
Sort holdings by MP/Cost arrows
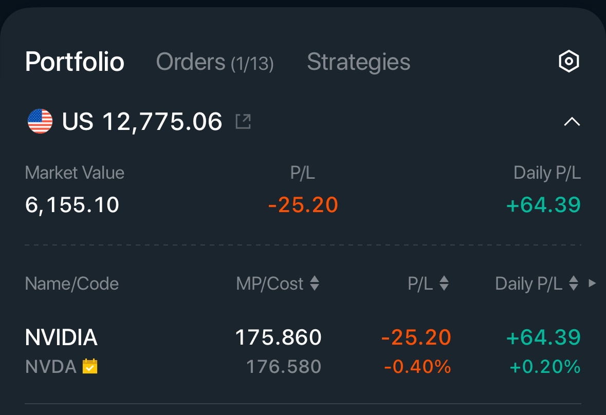pos(315,284)
